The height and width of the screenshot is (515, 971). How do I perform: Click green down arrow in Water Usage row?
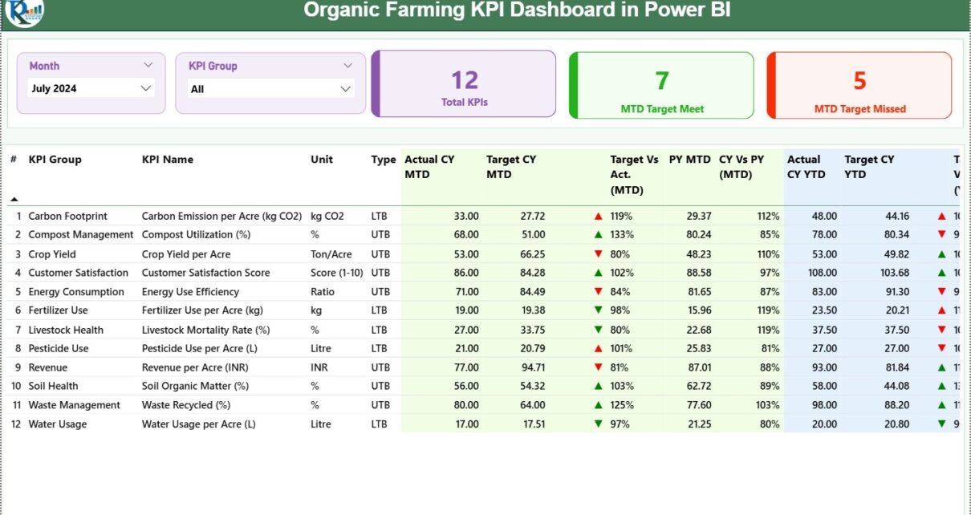click(598, 424)
